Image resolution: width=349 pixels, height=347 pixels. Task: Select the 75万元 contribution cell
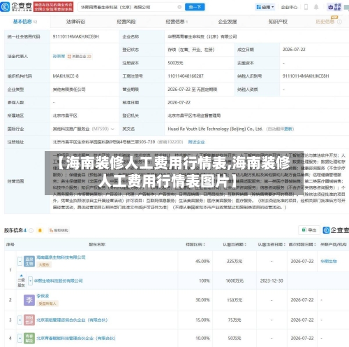235,320
